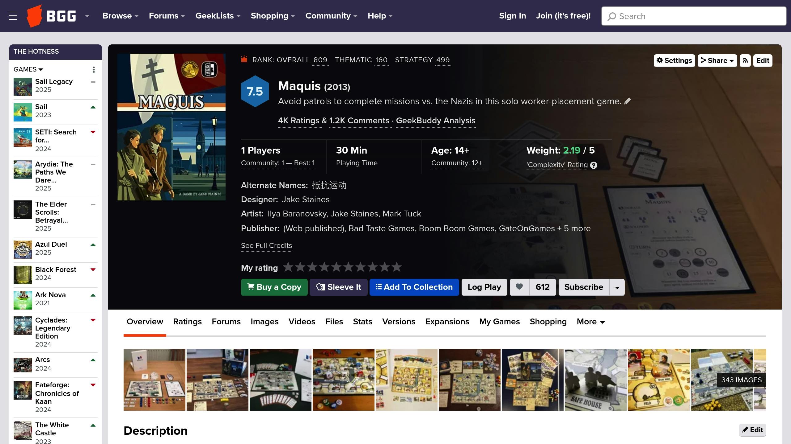Click the Subscribe button
Viewport: 791px width, 444px height.
point(584,287)
